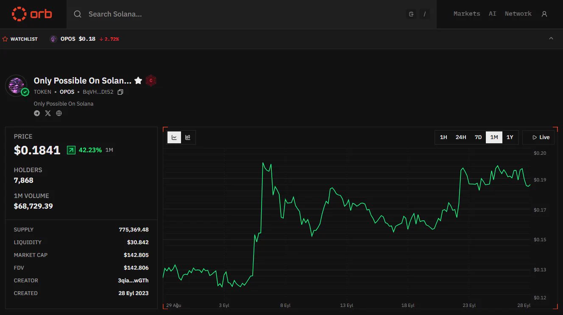This screenshot has width=563, height=315.
Task: Open the token's website globe icon
Action: pos(59,113)
